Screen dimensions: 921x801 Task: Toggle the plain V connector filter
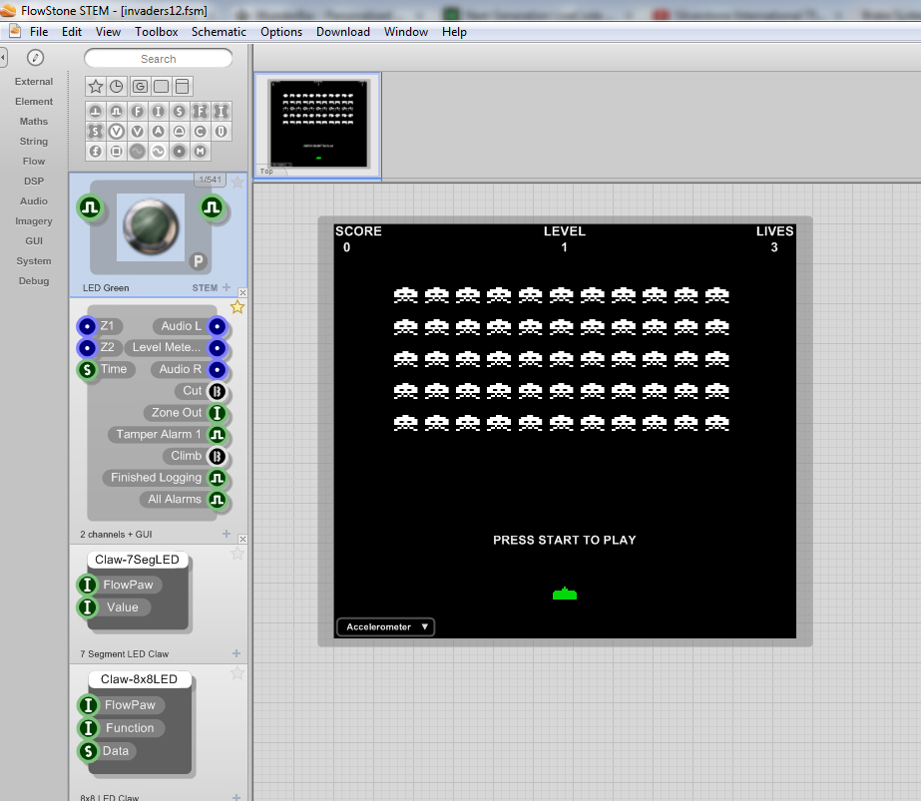coord(138,131)
